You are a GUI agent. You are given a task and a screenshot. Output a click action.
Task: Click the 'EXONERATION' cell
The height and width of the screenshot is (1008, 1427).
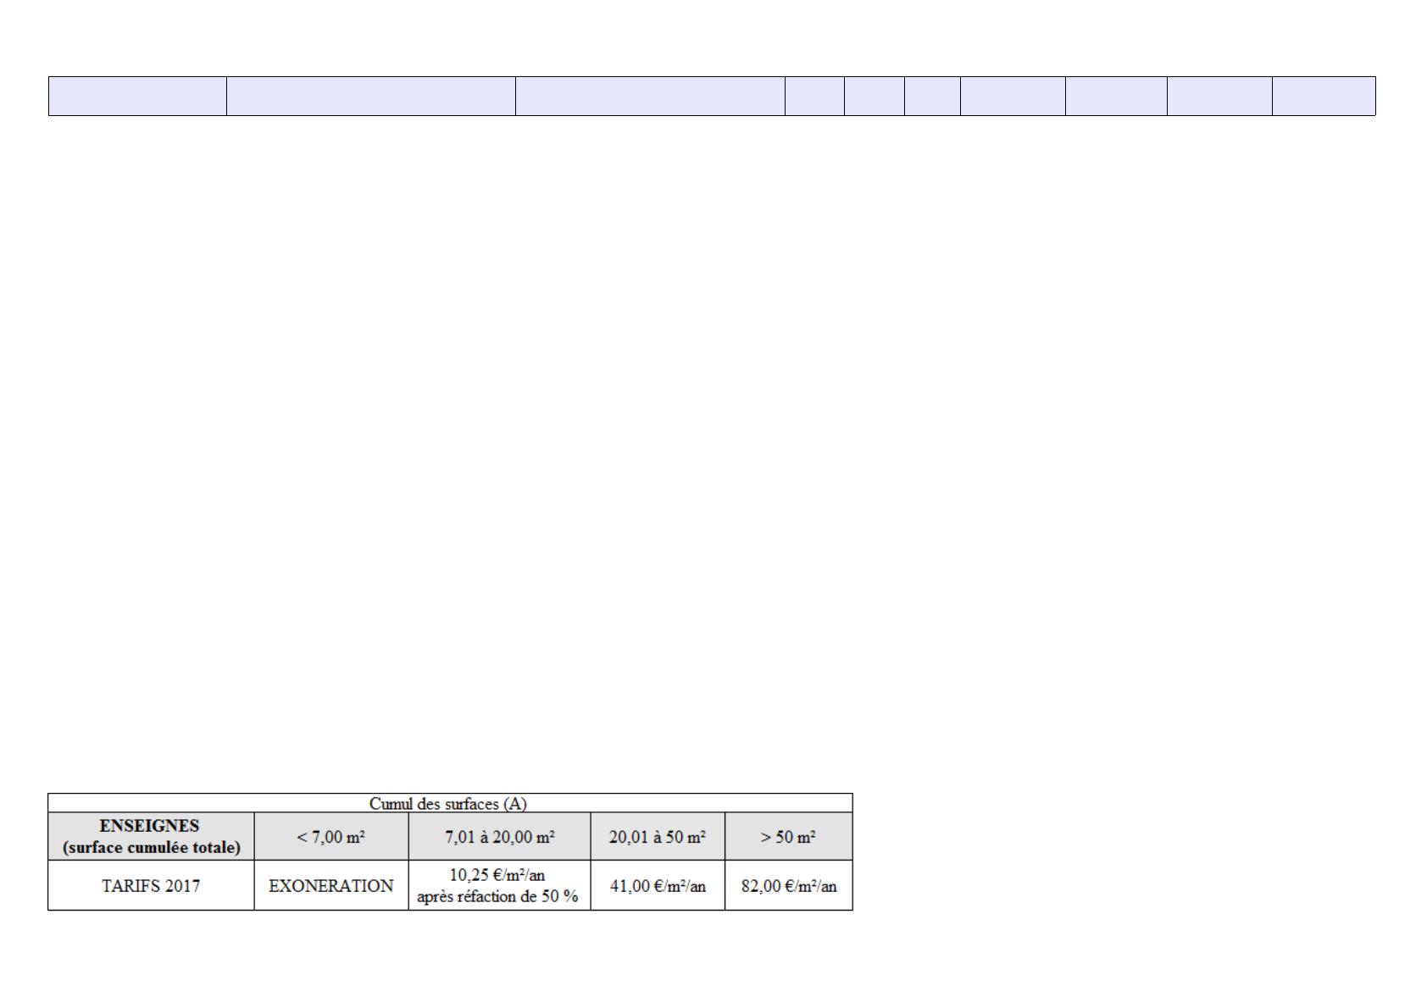pyautogui.click(x=331, y=886)
